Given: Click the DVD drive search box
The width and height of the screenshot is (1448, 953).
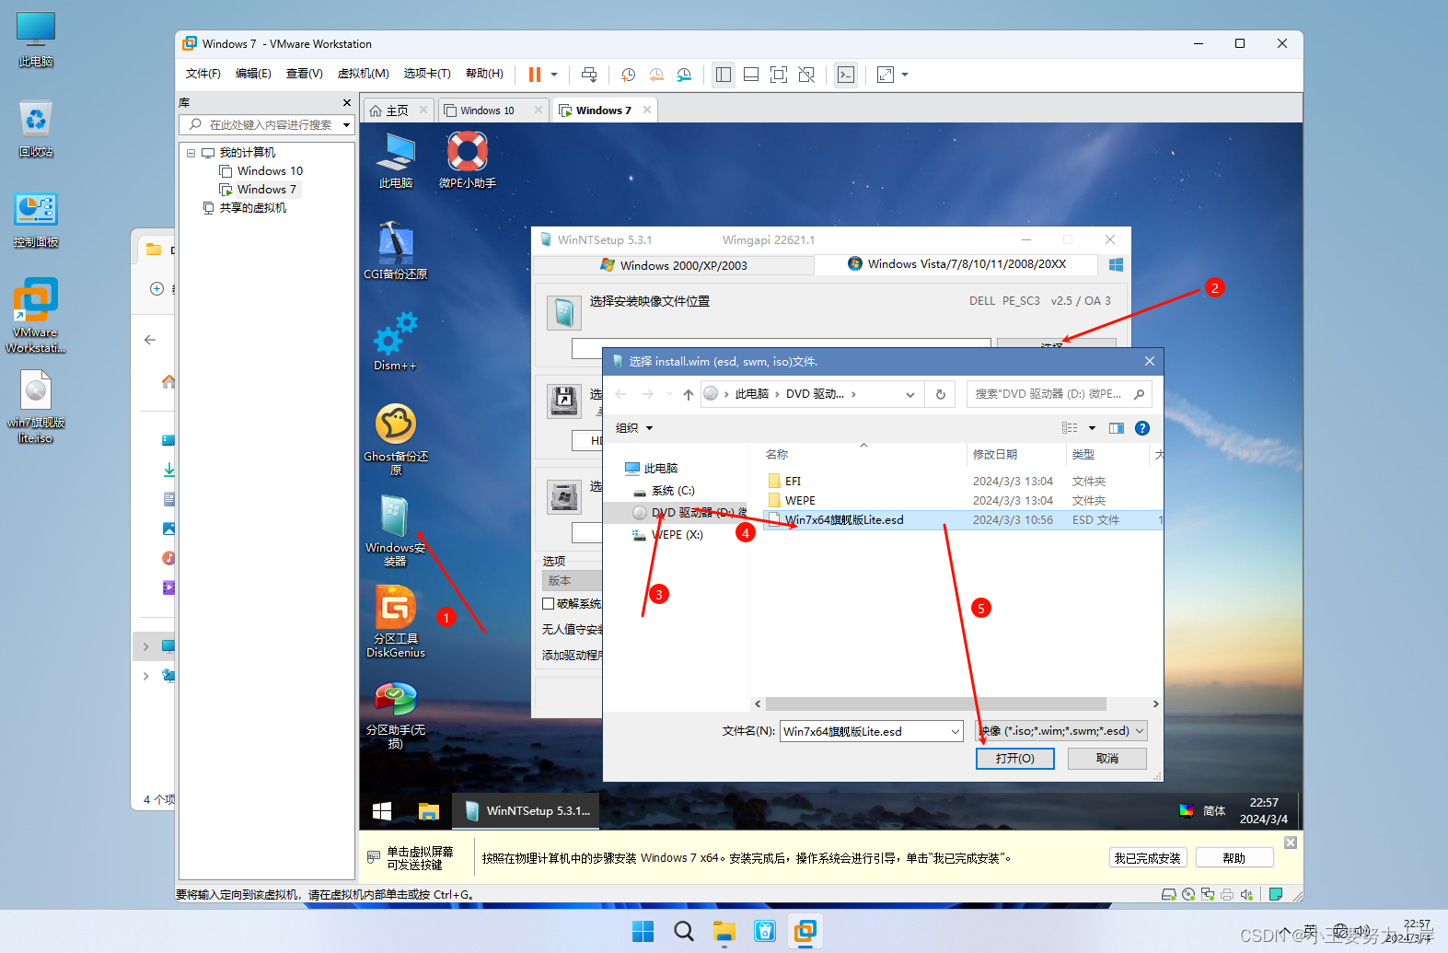Looking at the screenshot, I should coord(1059,394).
